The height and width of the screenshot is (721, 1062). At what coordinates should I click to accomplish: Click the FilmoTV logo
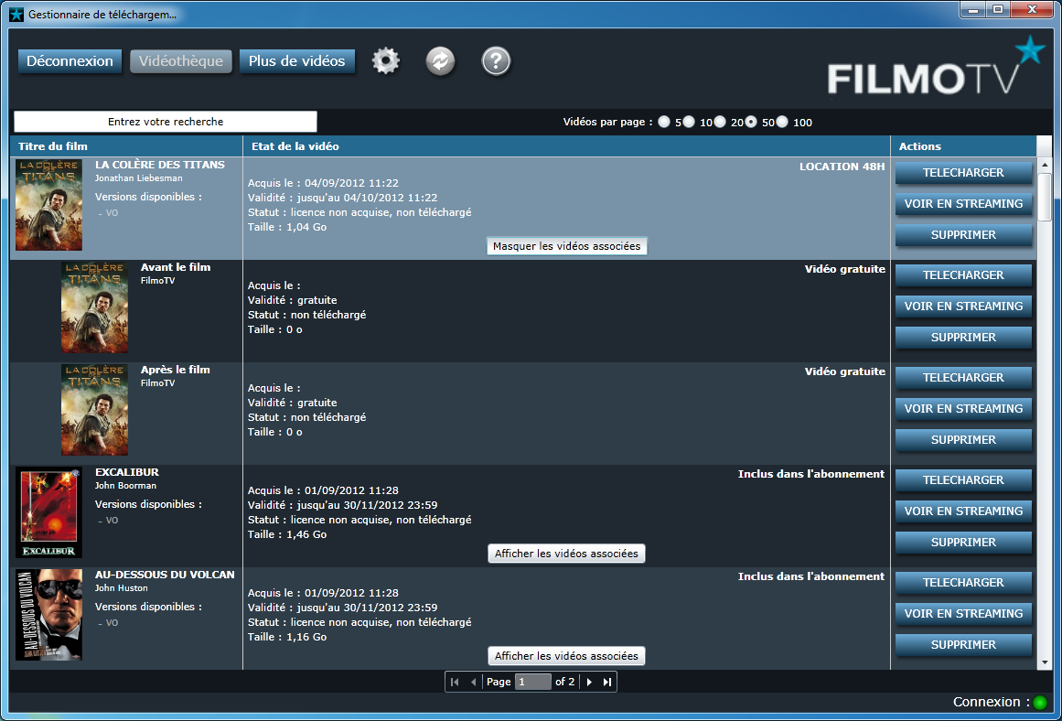tap(936, 68)
